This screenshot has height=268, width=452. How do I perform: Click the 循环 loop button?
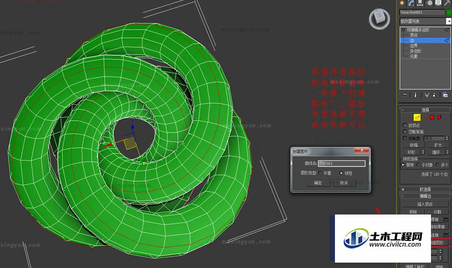point(436,152)
